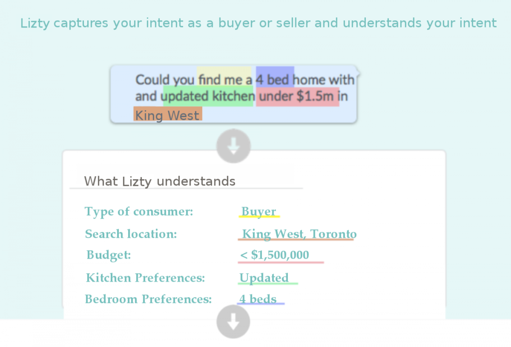This screenshot has width=511, height=347.
Task: Select the "< $1,500,000" budget value
Action: 274,255
